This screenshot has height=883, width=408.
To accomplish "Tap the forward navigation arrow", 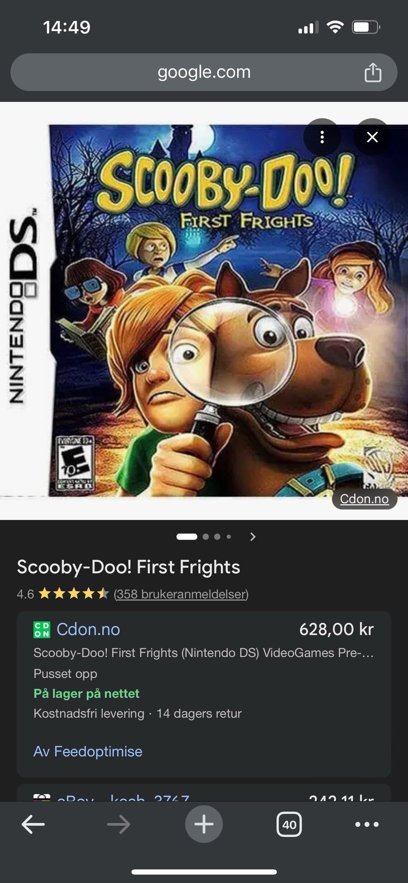I will (x=119, y=824).
